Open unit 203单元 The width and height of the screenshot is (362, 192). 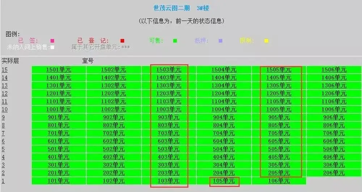(169, 173)
